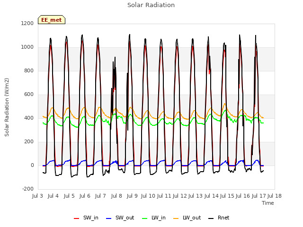
Task: Click the Jul 18 x-axis tick label
Action: click(275, 196)
